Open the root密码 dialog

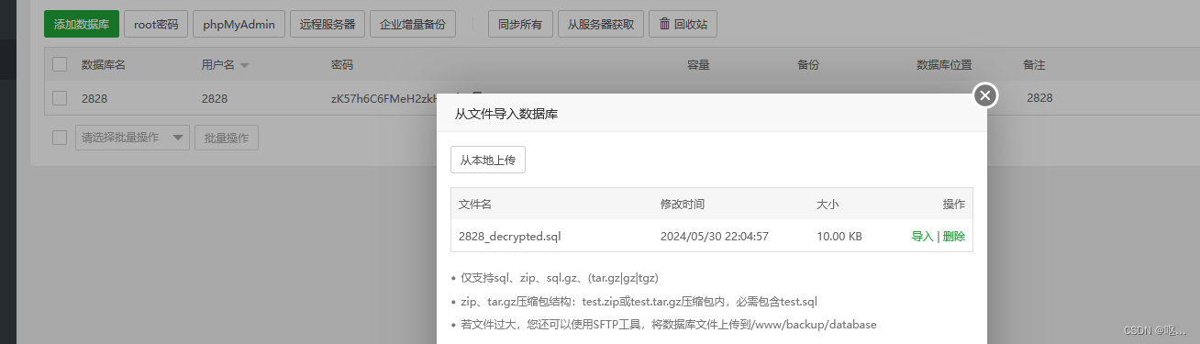[156, 24]
